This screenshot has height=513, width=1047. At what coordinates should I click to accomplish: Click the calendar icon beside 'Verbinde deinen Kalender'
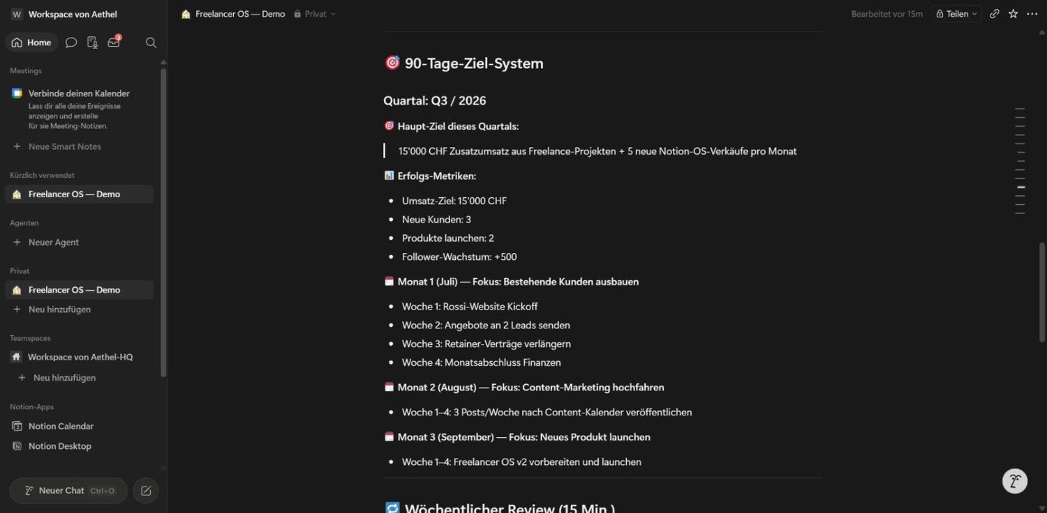click(17, 93)
